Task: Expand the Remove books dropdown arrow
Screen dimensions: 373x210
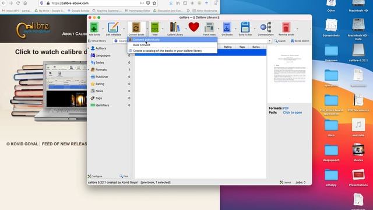Action: pos(297,29)
